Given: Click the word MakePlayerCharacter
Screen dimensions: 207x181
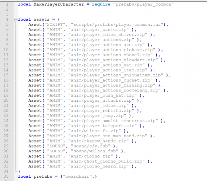Looking at the screenshot, I should pyautogui.click(x=59, y=4).
